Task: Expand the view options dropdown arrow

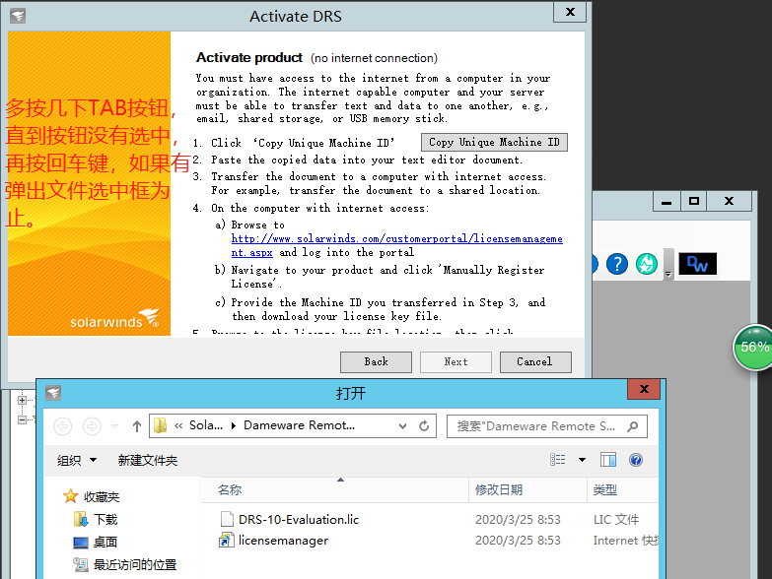Action: pyautogui.click(x=582, y=460)
